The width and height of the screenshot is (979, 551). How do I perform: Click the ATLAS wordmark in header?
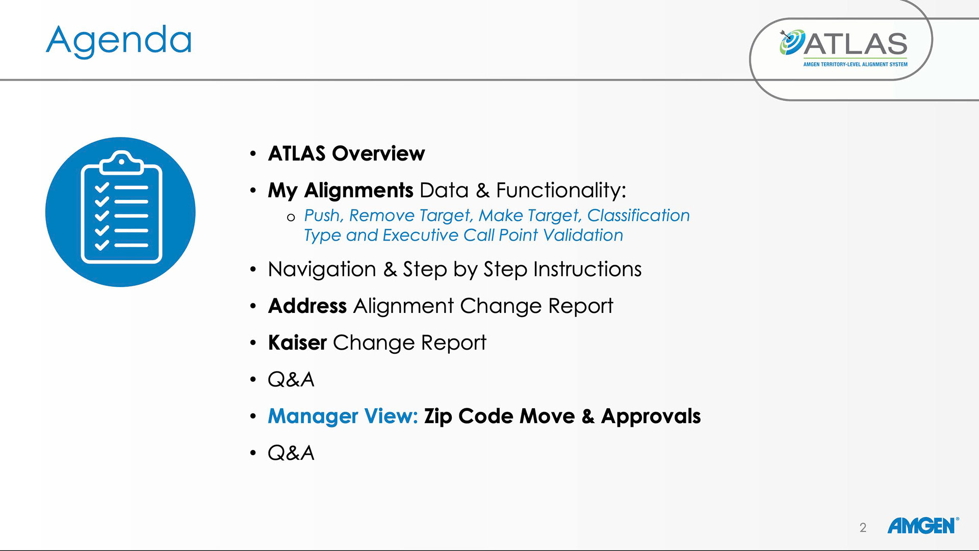point(856,44)
